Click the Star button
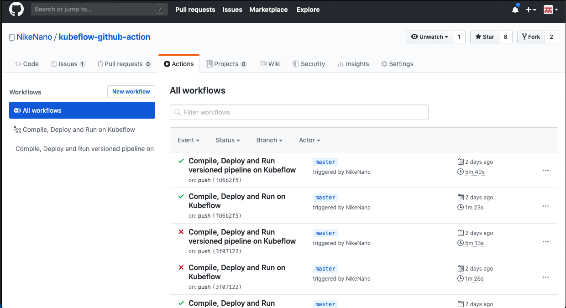The height and width of the screenshot is (308, 566). pos(485,37)
